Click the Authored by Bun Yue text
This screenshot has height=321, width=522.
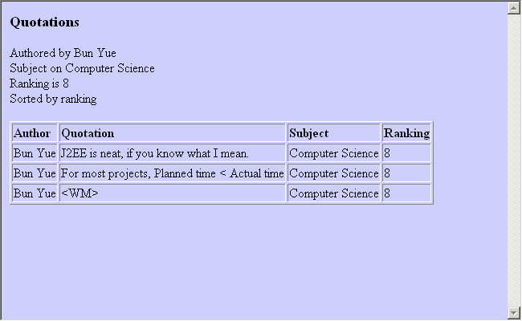tap(63, 53)
